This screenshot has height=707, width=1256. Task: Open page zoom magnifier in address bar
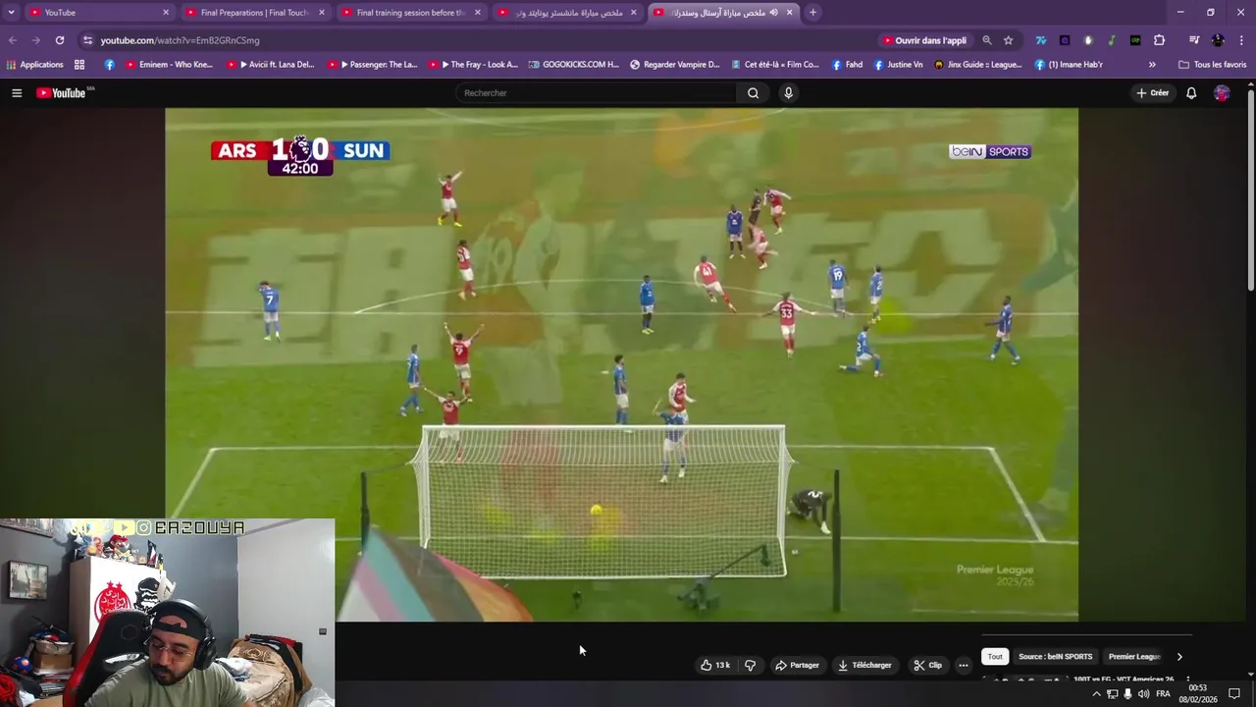coord(987,40)
